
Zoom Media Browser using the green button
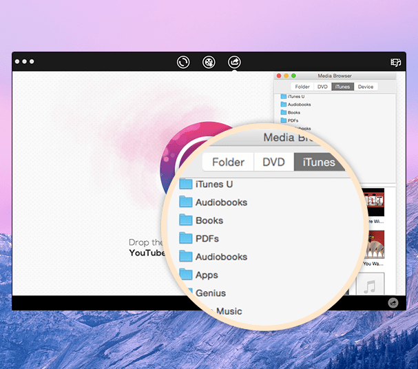[293, 76]
